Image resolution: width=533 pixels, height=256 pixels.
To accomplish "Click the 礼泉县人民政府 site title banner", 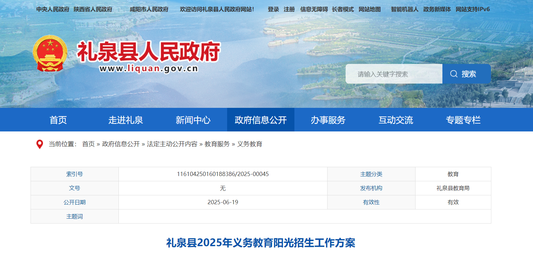I will (148, 51).
